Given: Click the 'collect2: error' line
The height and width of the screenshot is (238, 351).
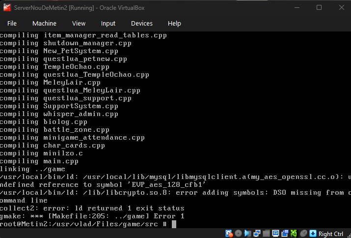Looking at the screenshot, I should coord(92,208).
